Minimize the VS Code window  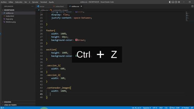184,2
